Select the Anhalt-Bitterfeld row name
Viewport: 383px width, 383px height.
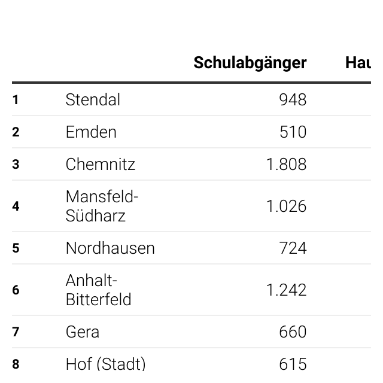click(98, 290)
